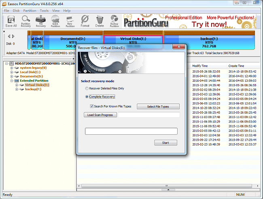Click the system legacy(0) drive icon
The height and width of the screenshot is (199, 263).
click(17, 68)
